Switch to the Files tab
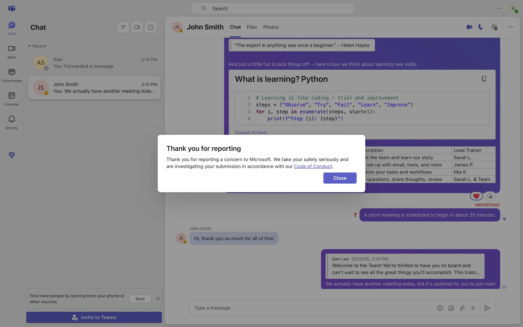This screenshot has height=327, width=523. click(x=251, y=27)
